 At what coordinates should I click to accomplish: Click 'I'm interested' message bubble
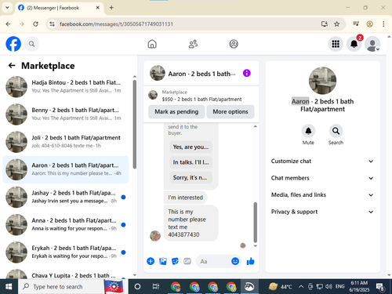point(186,198)
